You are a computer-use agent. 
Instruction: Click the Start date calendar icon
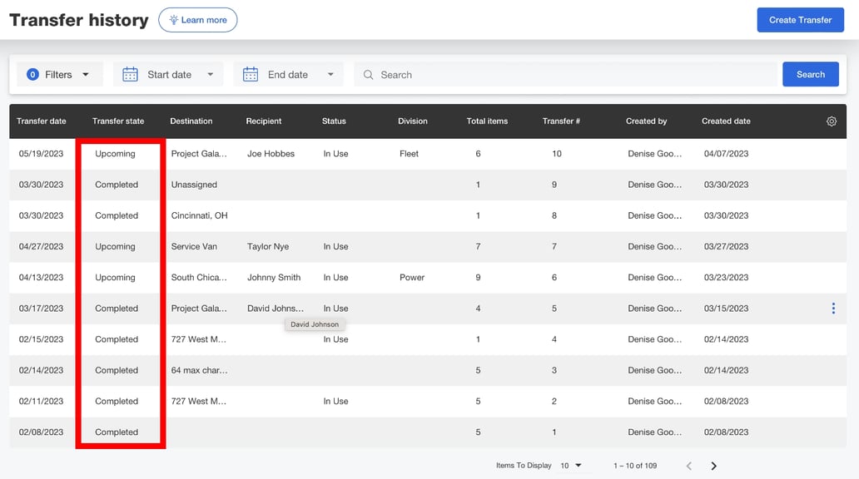click(x=131, y=75)
